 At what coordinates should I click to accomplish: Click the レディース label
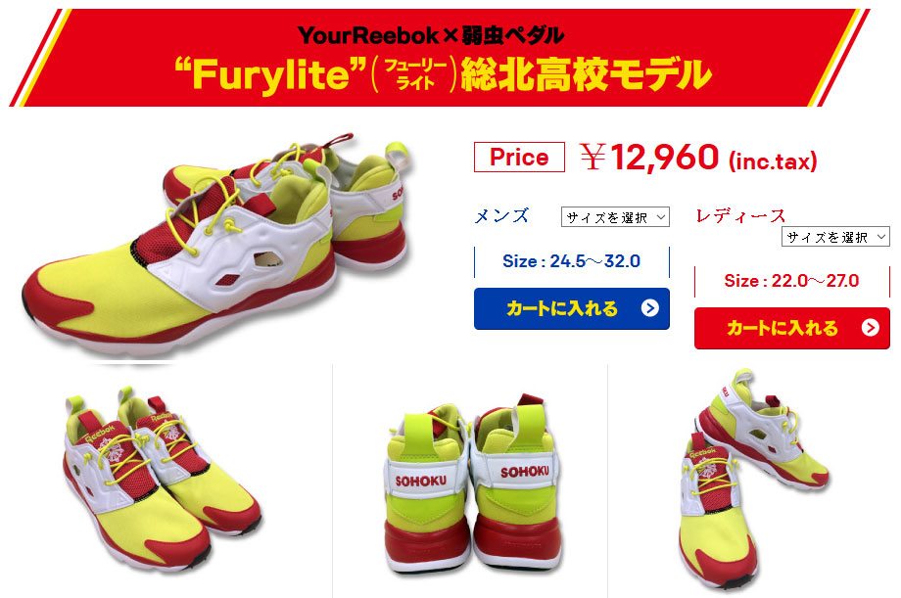point(740,216)
